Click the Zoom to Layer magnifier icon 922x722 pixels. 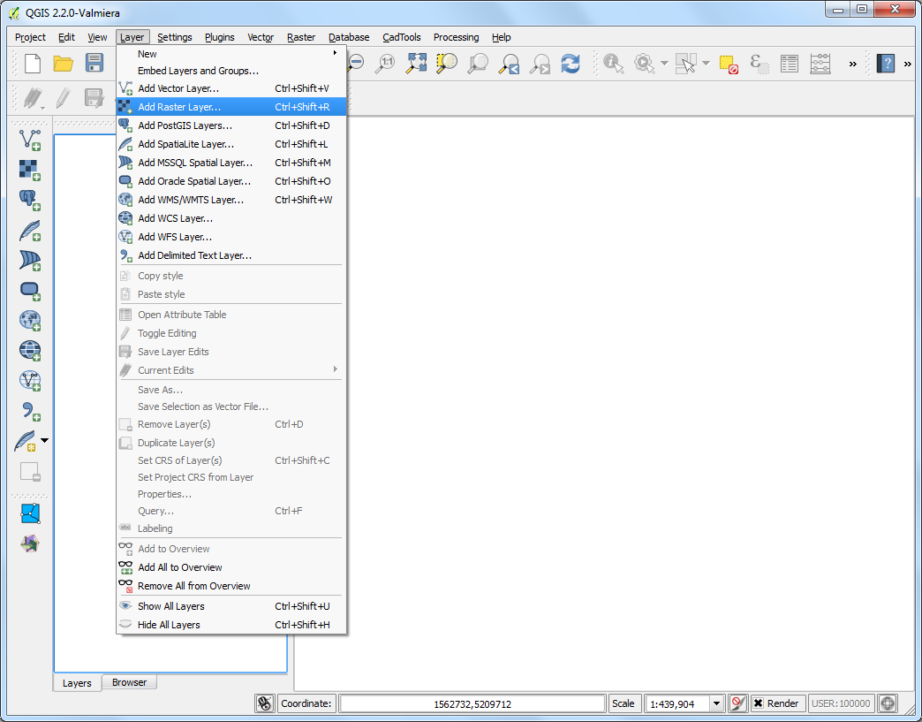point(478,63)
